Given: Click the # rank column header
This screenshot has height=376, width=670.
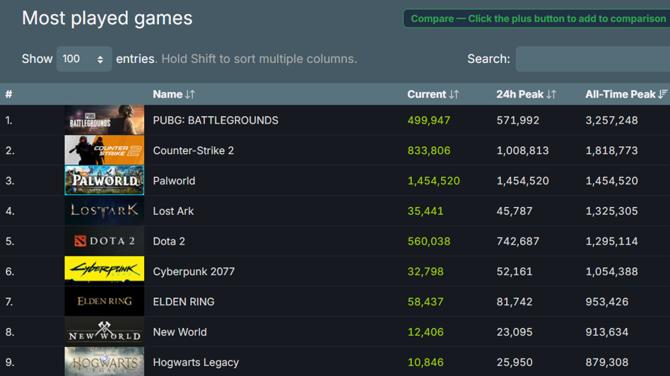Looking at the screenshot, I should (9, 95).
